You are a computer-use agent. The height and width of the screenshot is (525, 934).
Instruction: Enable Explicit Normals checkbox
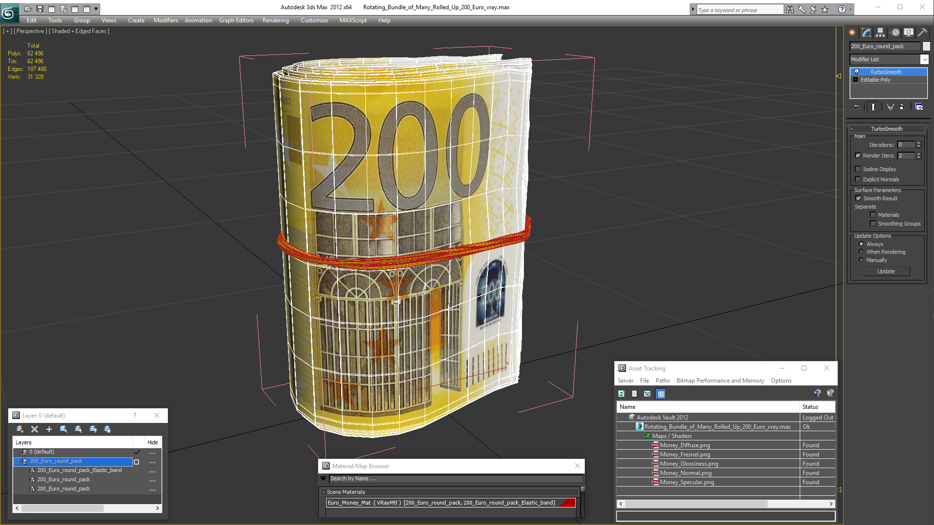point(858,179)
